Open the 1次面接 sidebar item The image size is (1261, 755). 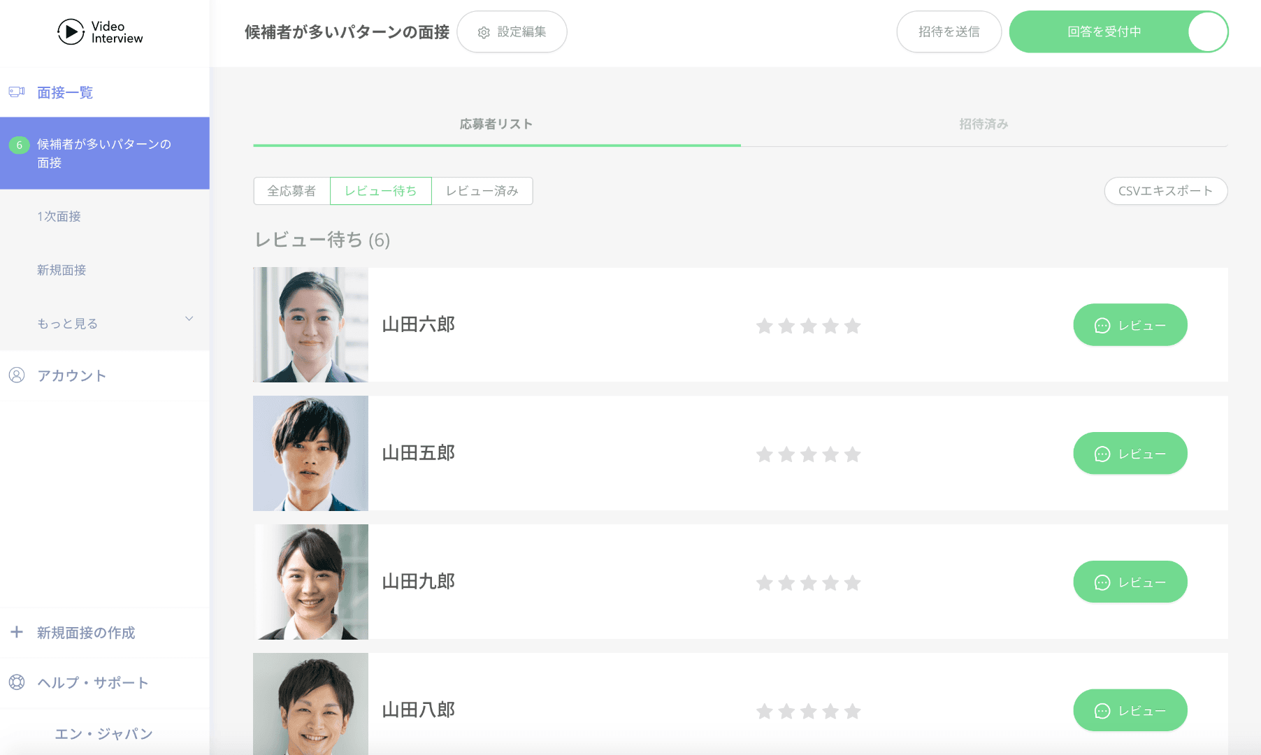click(x=59, y=217)
